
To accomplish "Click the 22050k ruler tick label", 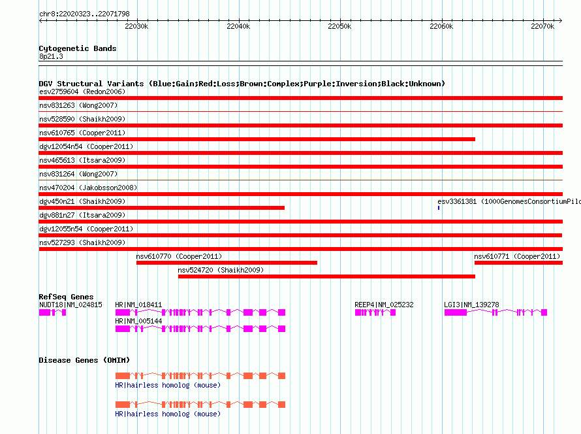I will [x=339, y=26].
